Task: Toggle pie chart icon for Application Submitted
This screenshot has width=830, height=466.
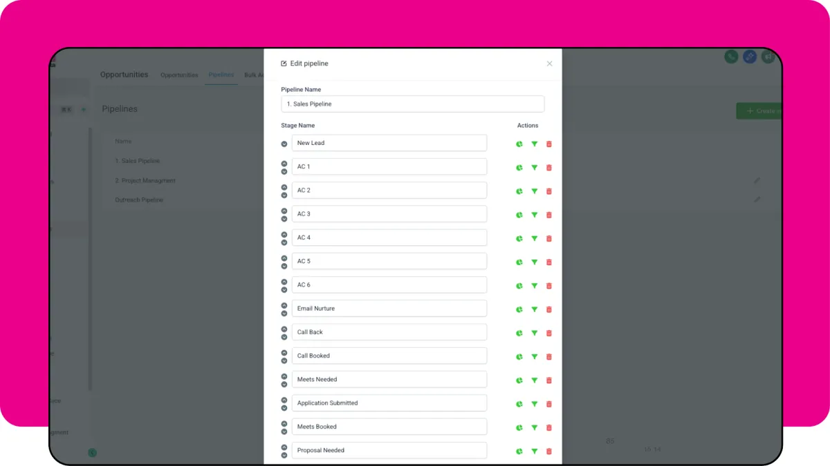Action: click(519, 404)
